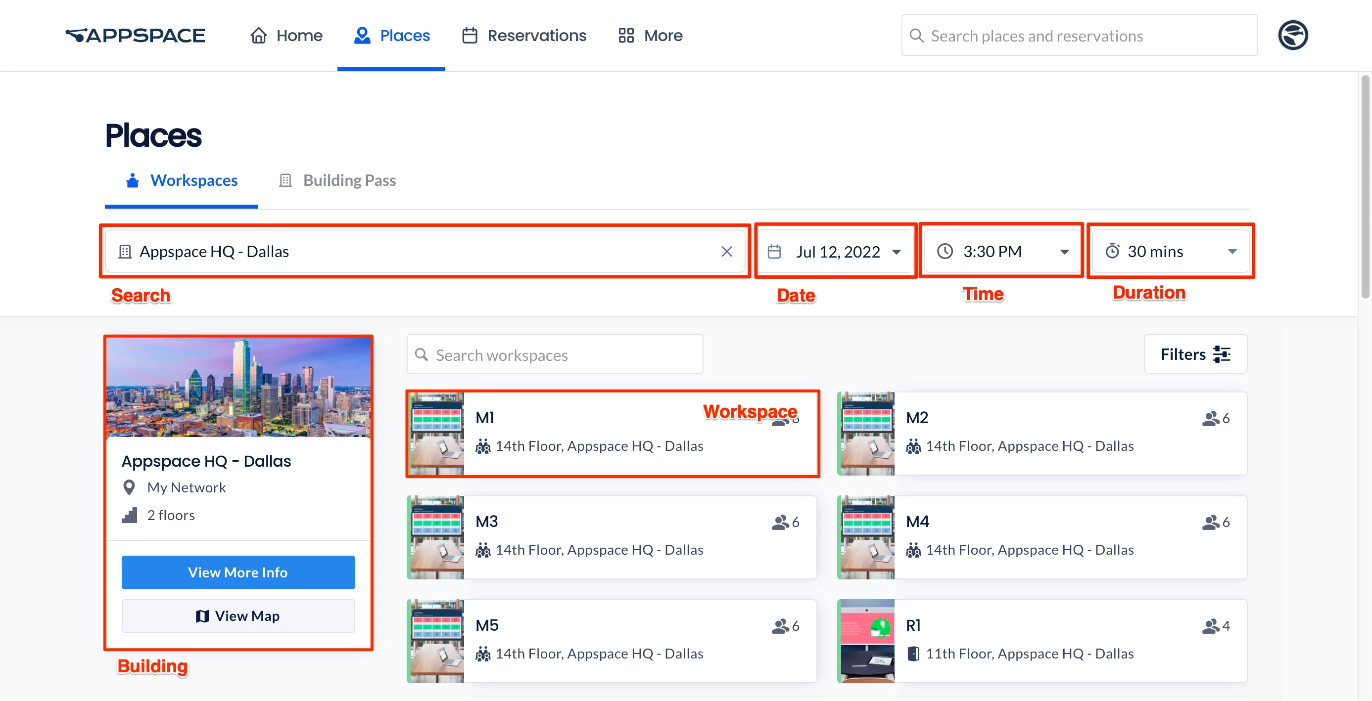The width and height of the screenshot is (1372, 701).
Task: Clear the Appspace HQ - Dallas search
Action: point(726,251)
